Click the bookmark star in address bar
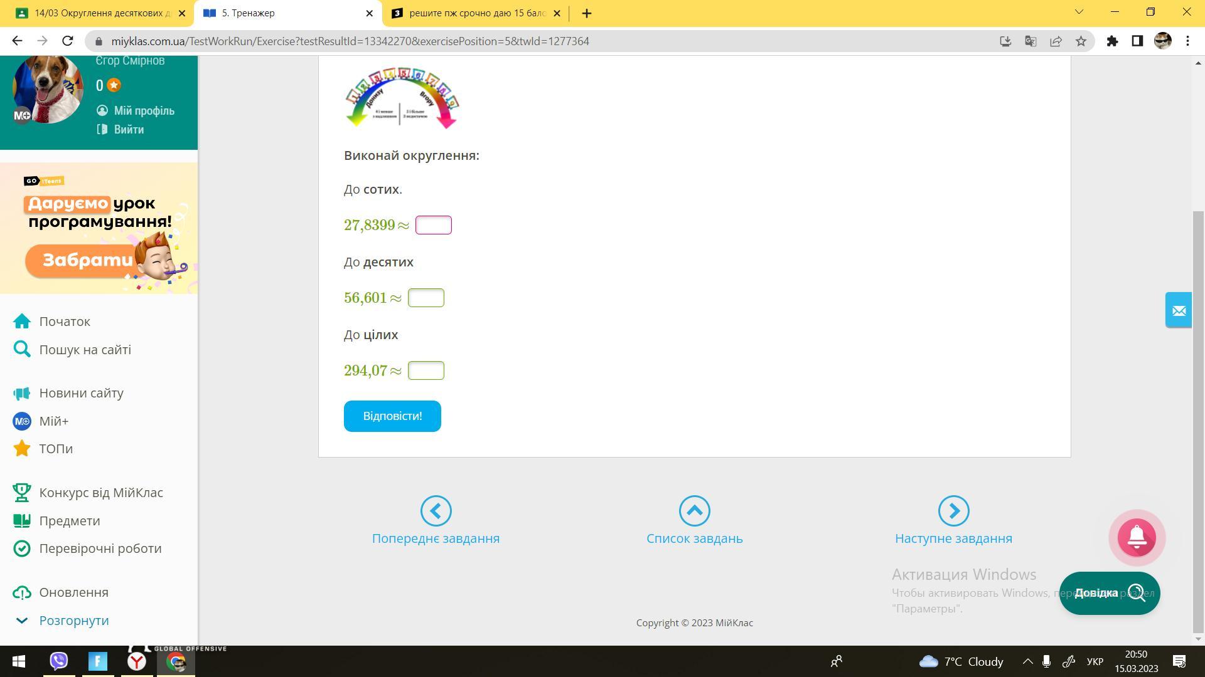1205x677 pixels. coord(1081,41)
